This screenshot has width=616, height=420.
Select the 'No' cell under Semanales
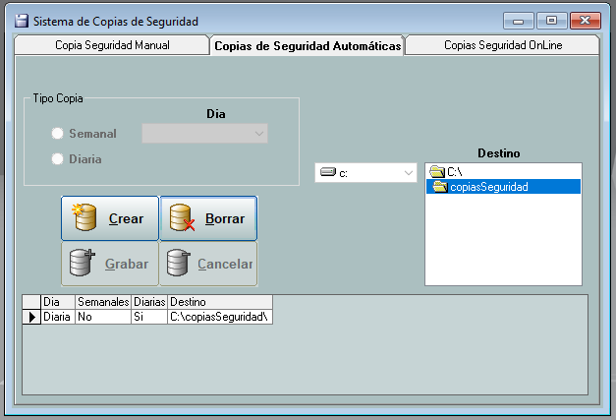(103, 317)
